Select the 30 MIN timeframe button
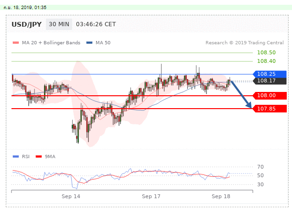Viewport: 292px width, 212px height. coord(59,24)
